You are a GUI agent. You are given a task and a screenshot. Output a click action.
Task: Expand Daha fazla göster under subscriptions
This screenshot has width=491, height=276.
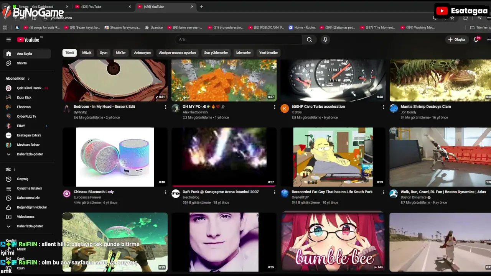pyautogui.click(x=27, y=154)
